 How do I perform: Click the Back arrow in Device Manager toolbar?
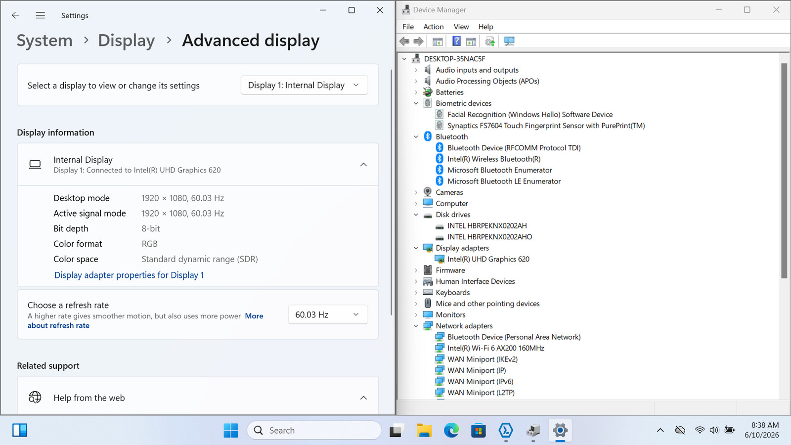tap(404, 42)
